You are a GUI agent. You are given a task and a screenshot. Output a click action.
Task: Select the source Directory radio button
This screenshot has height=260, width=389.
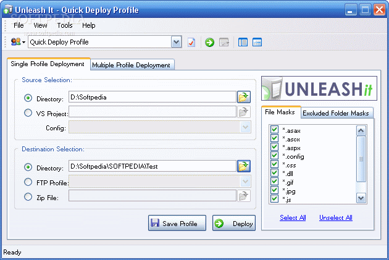[28, 98]
